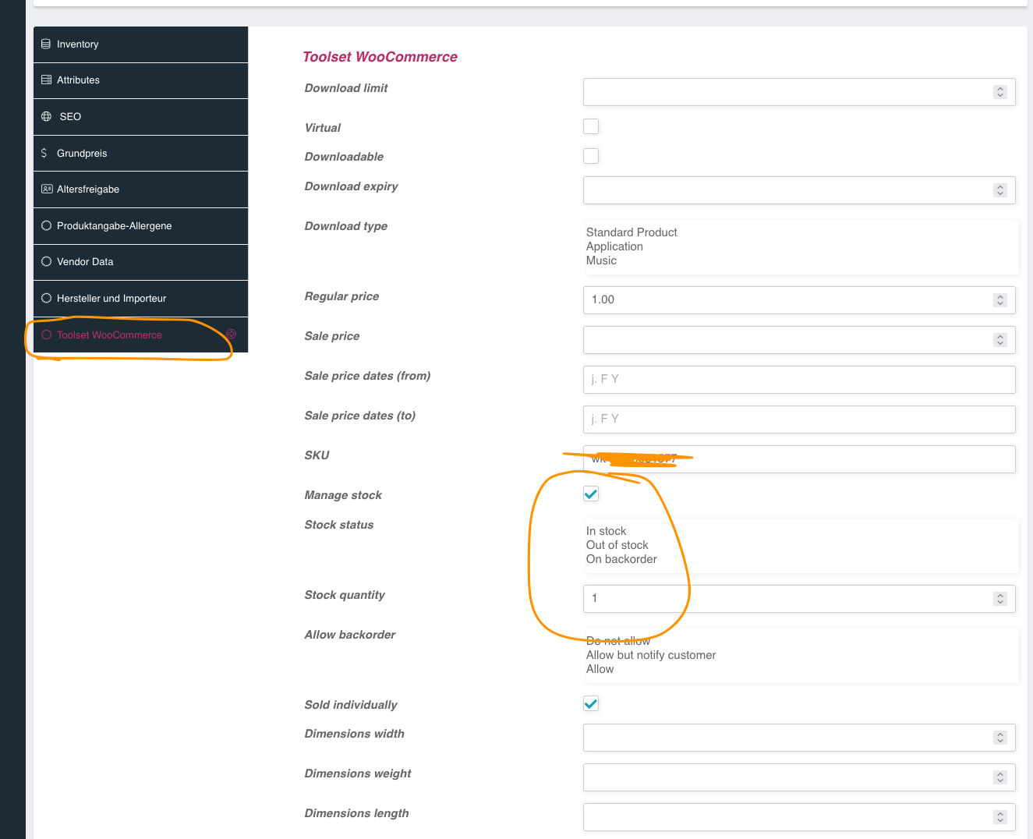Select On backorder under Stock status
Image resolution: width=1033 pixels, height=839 pixels.
[x=621, y=559]
